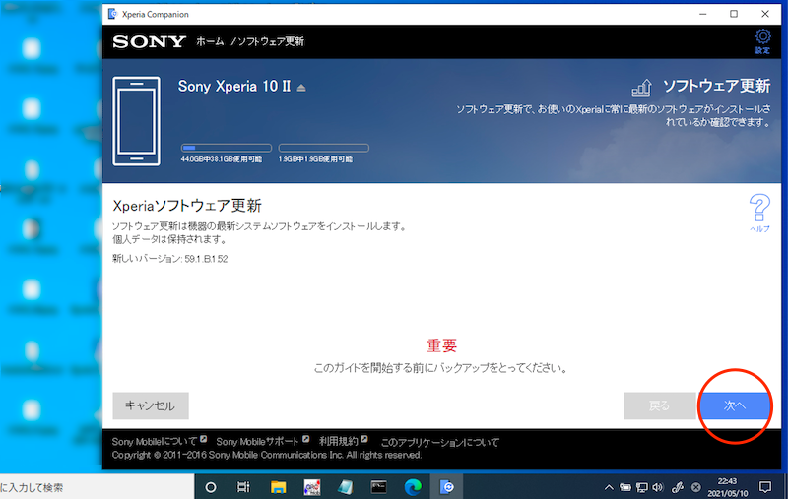Click the phone device illustration
Viewport: 788px width, 499px height.
coord(138,121)
